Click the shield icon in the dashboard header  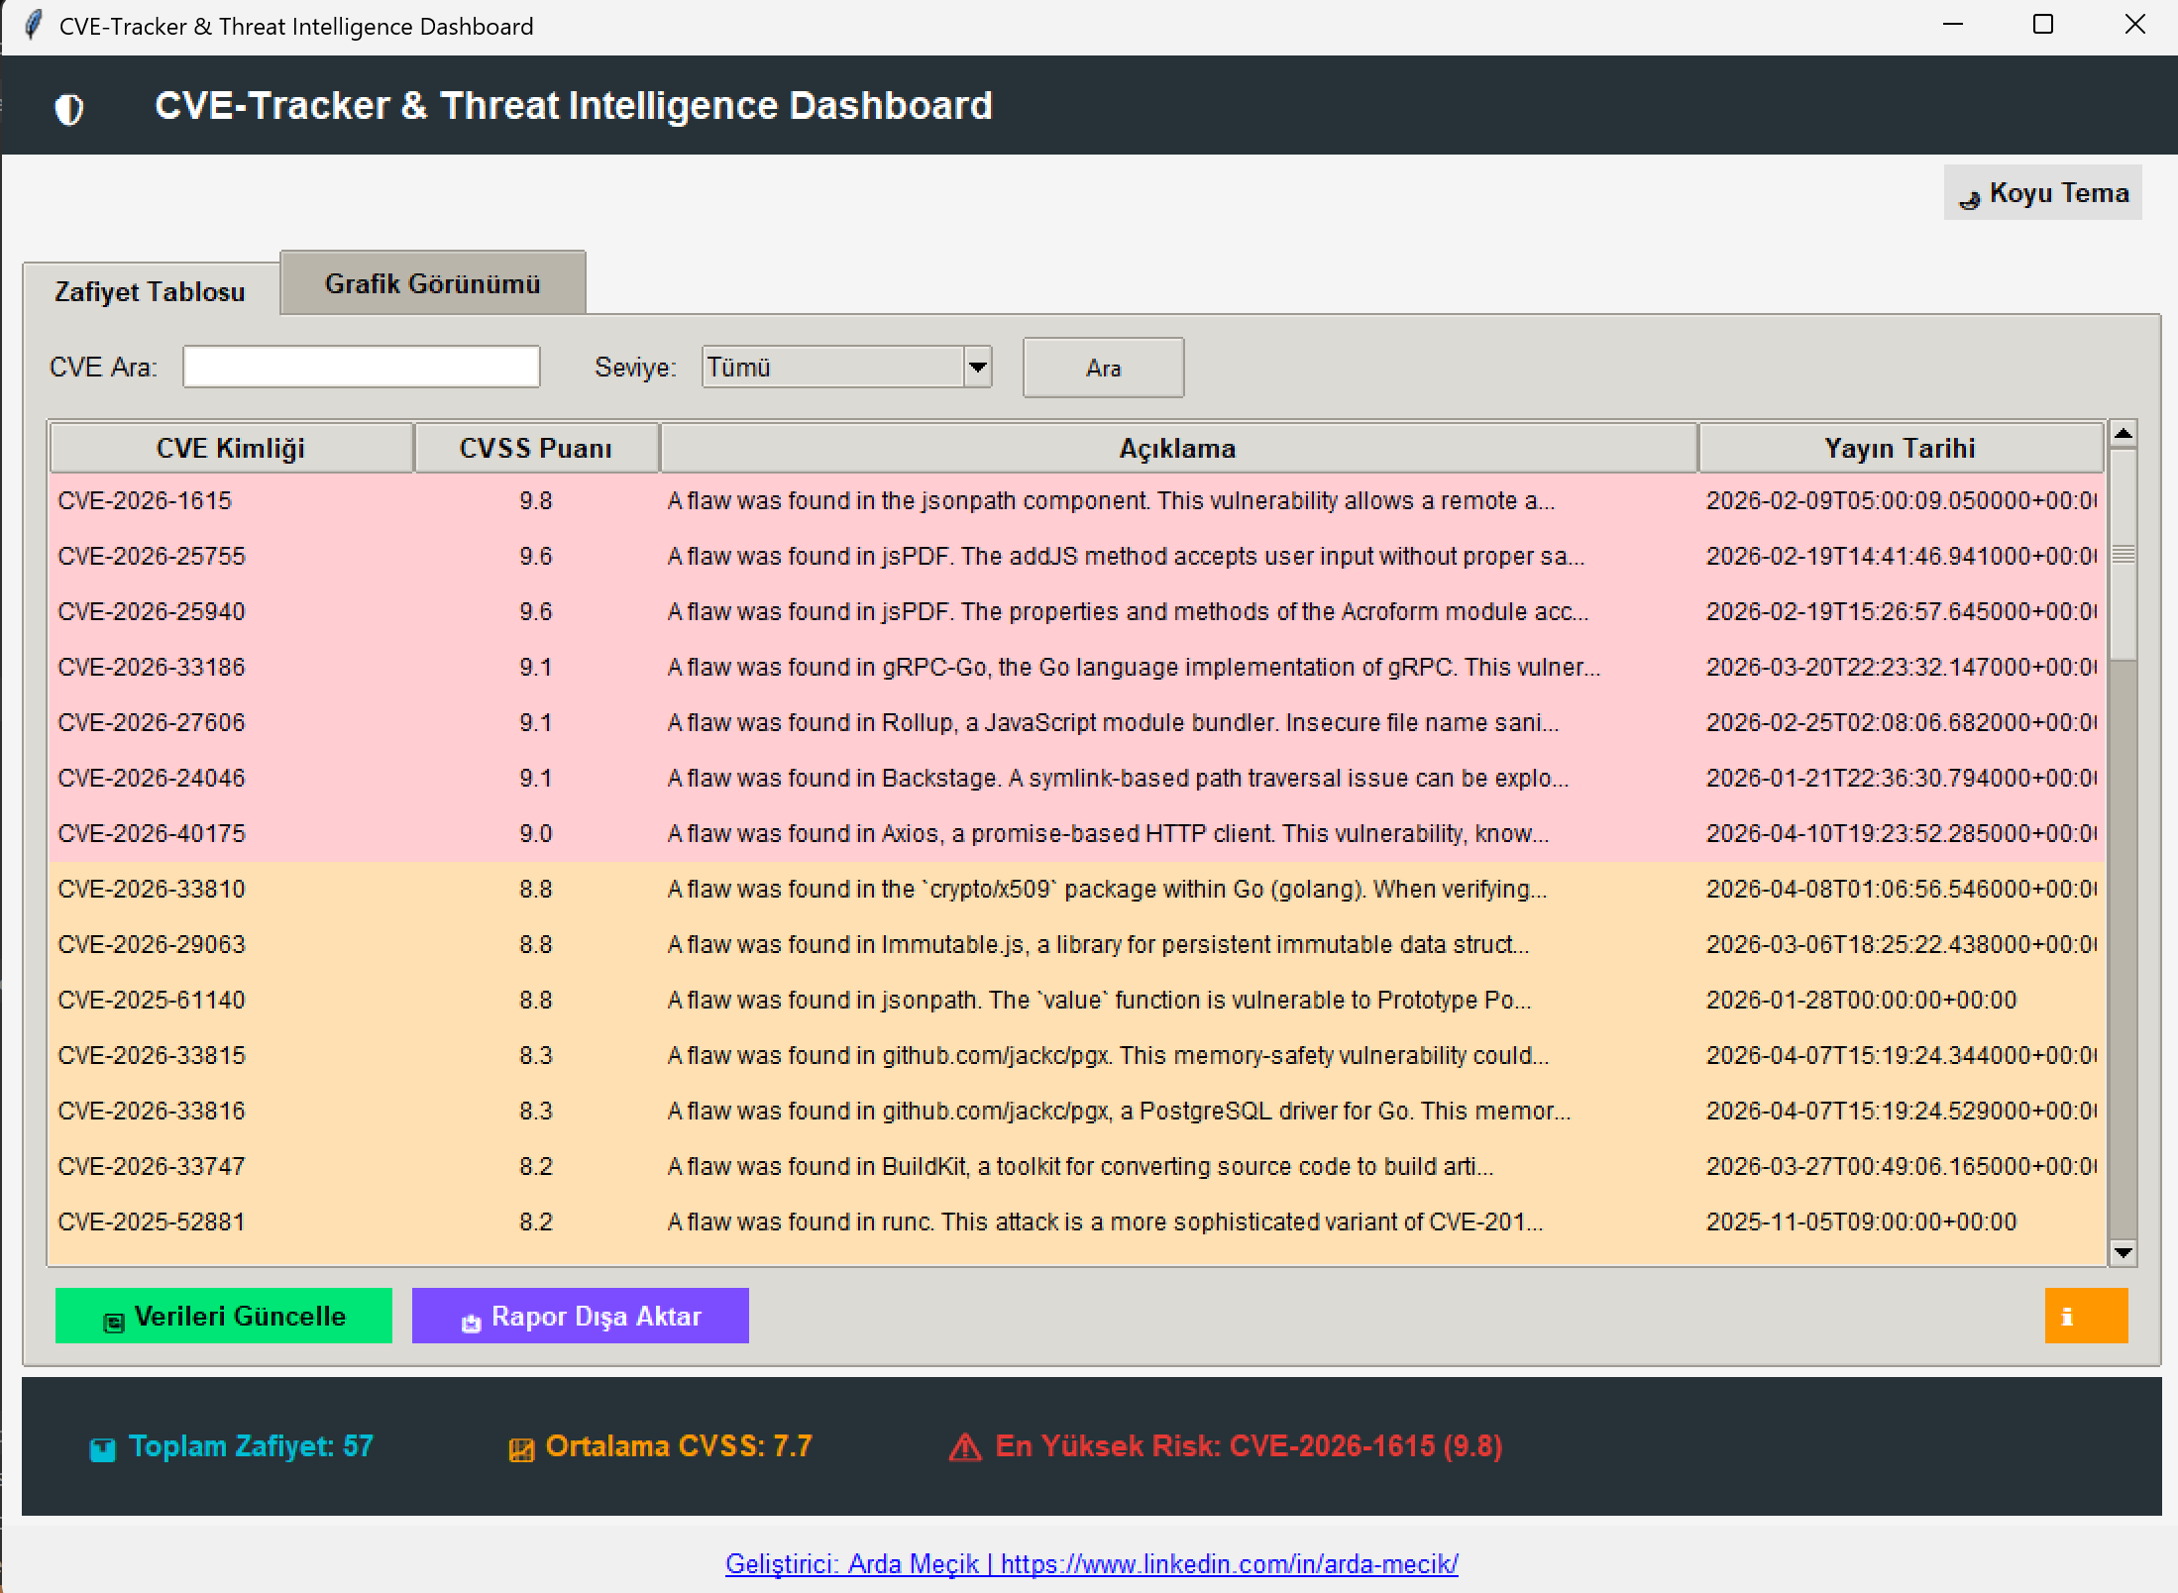(69, 109)
